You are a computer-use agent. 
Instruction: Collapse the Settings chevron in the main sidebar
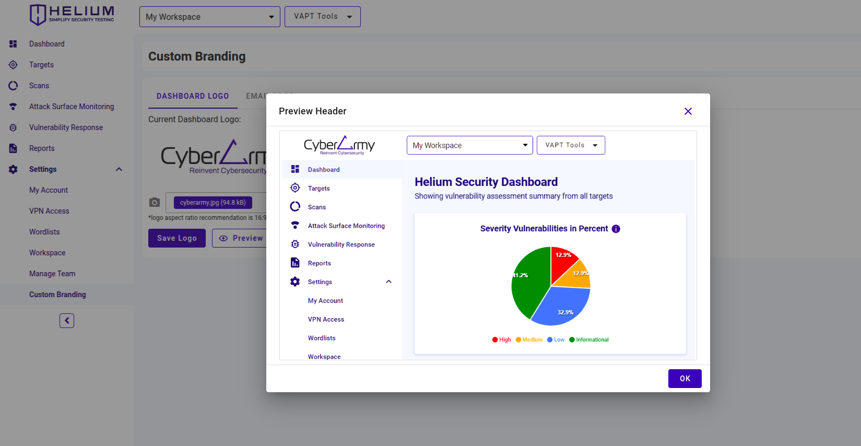[119, 169]
